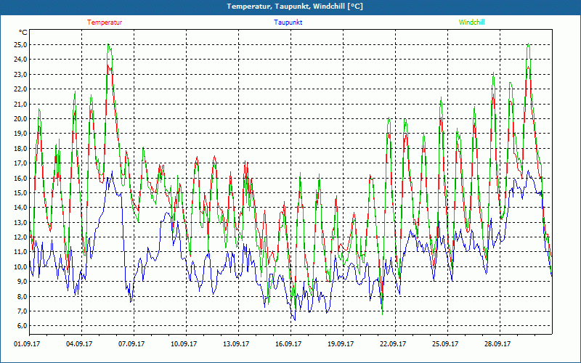Click the 18,0 y-axis value
Image resolution: width=581 pixels, height=363 pixels.
pyautogui.click(x=21, y=149)
